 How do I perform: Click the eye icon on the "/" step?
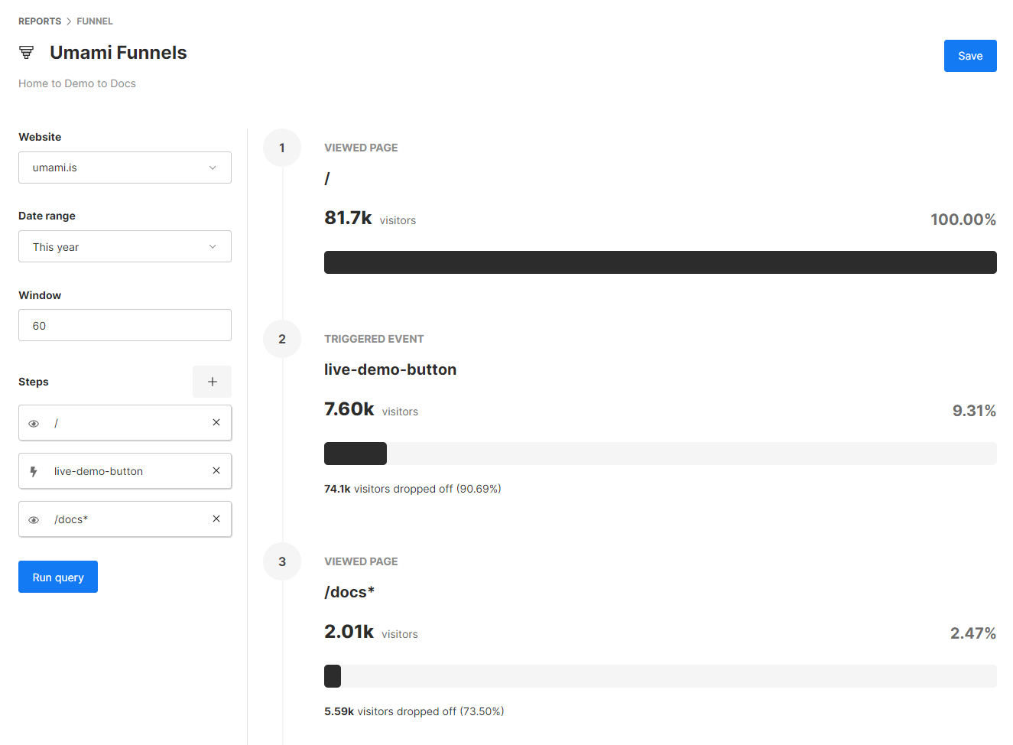34,423
